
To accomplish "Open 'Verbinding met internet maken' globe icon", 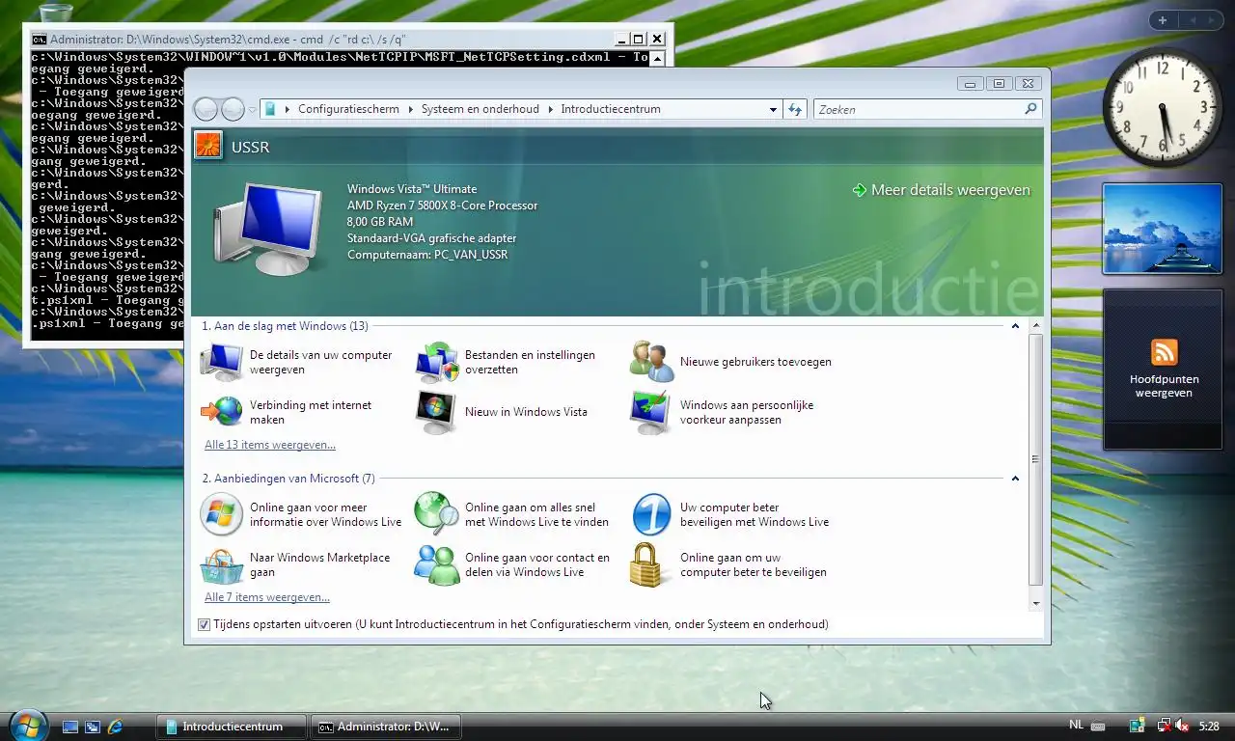I will click(222, 412).
